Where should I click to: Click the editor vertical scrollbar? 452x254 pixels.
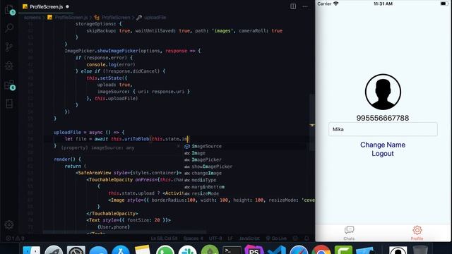coord(312,122)
